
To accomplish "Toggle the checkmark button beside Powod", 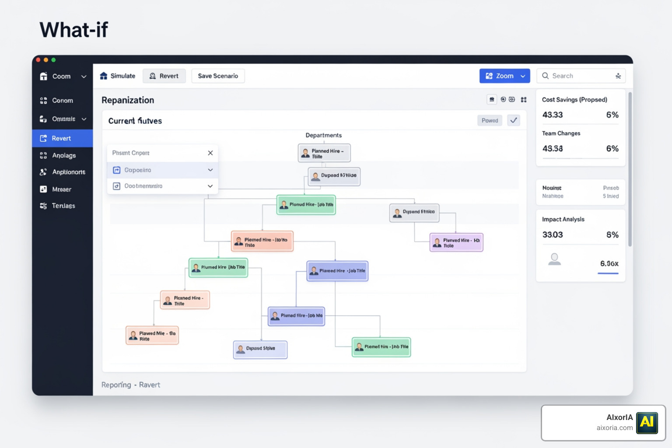I will [514, 120].
